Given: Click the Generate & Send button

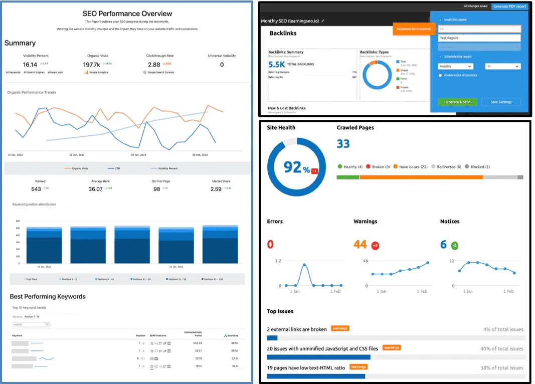Looking at the screenshot, I should pos(457,102).
